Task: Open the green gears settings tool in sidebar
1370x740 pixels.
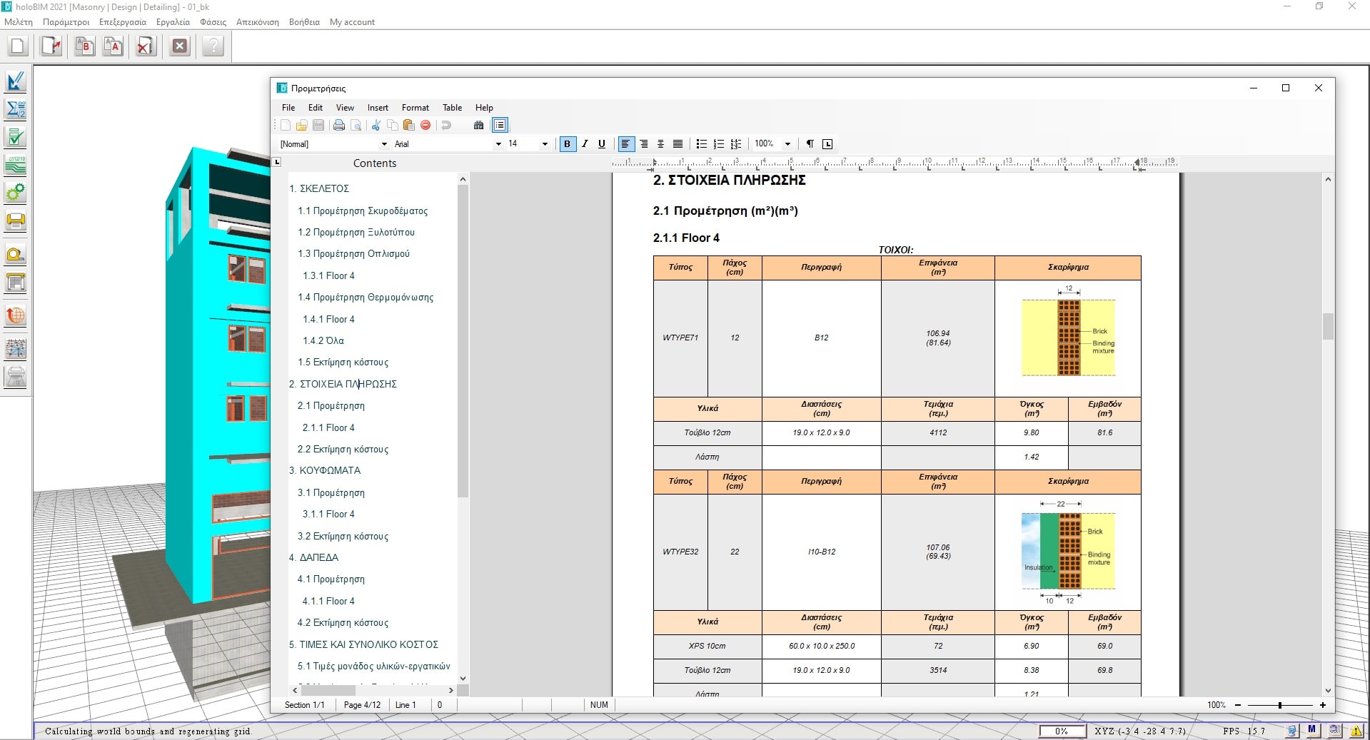Action: coord(16,192)
